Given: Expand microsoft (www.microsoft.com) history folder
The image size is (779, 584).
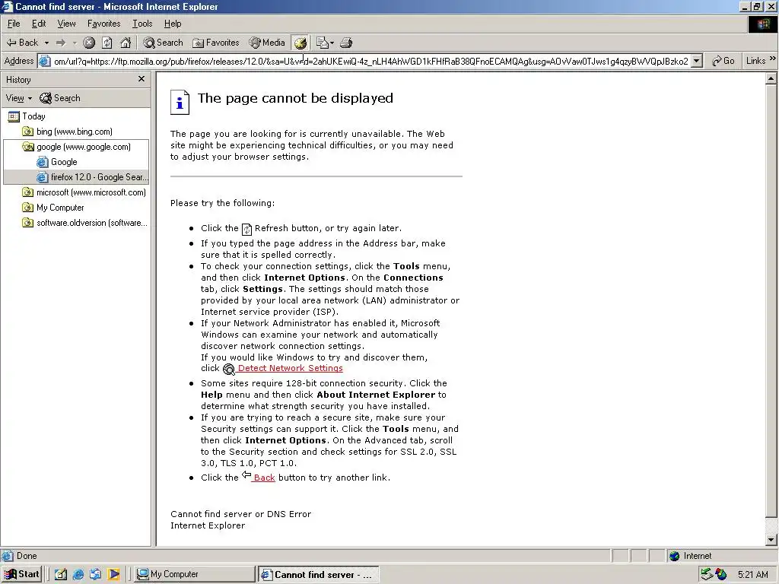Looking at the screenshot, I should (x=84, y=192).
